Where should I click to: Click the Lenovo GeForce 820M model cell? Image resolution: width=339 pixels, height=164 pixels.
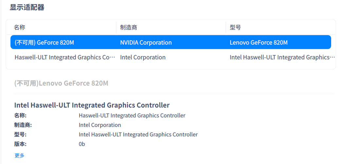click(x=259, y=43)
